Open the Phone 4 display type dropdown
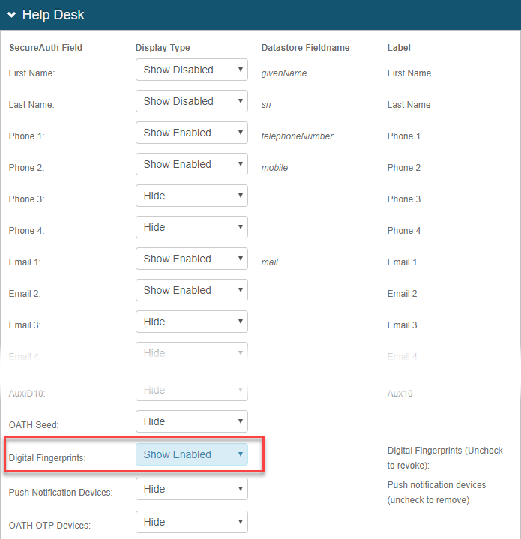Viewport: 521px width, 539px height. tap(191, 228)
